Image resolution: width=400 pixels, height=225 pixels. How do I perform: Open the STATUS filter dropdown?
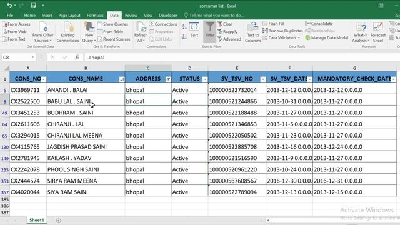(205, 79)
